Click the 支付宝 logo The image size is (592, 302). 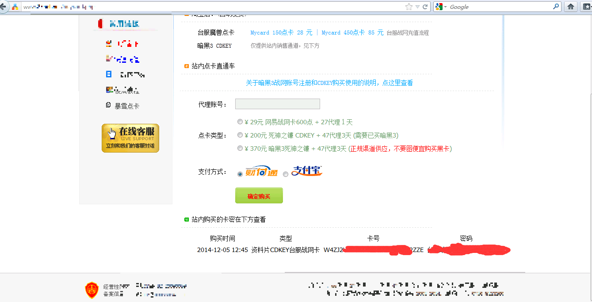pyautogui.click(x=307, y=171)
